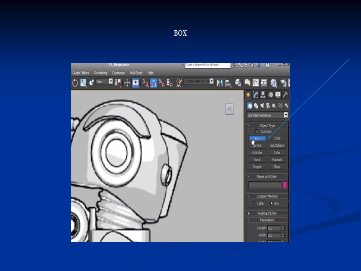Image resolution: width=361 pixels, height=271 pixels.
Task: Click the Pyramid primitive button
Action: point(277,160)
